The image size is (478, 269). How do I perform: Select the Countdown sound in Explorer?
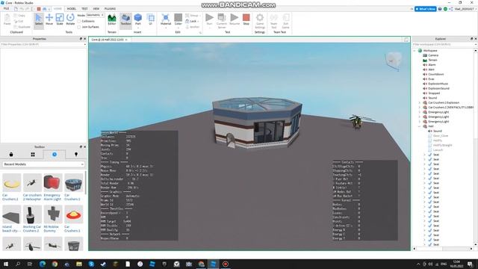pyautogui.click(x=435, y=74)
